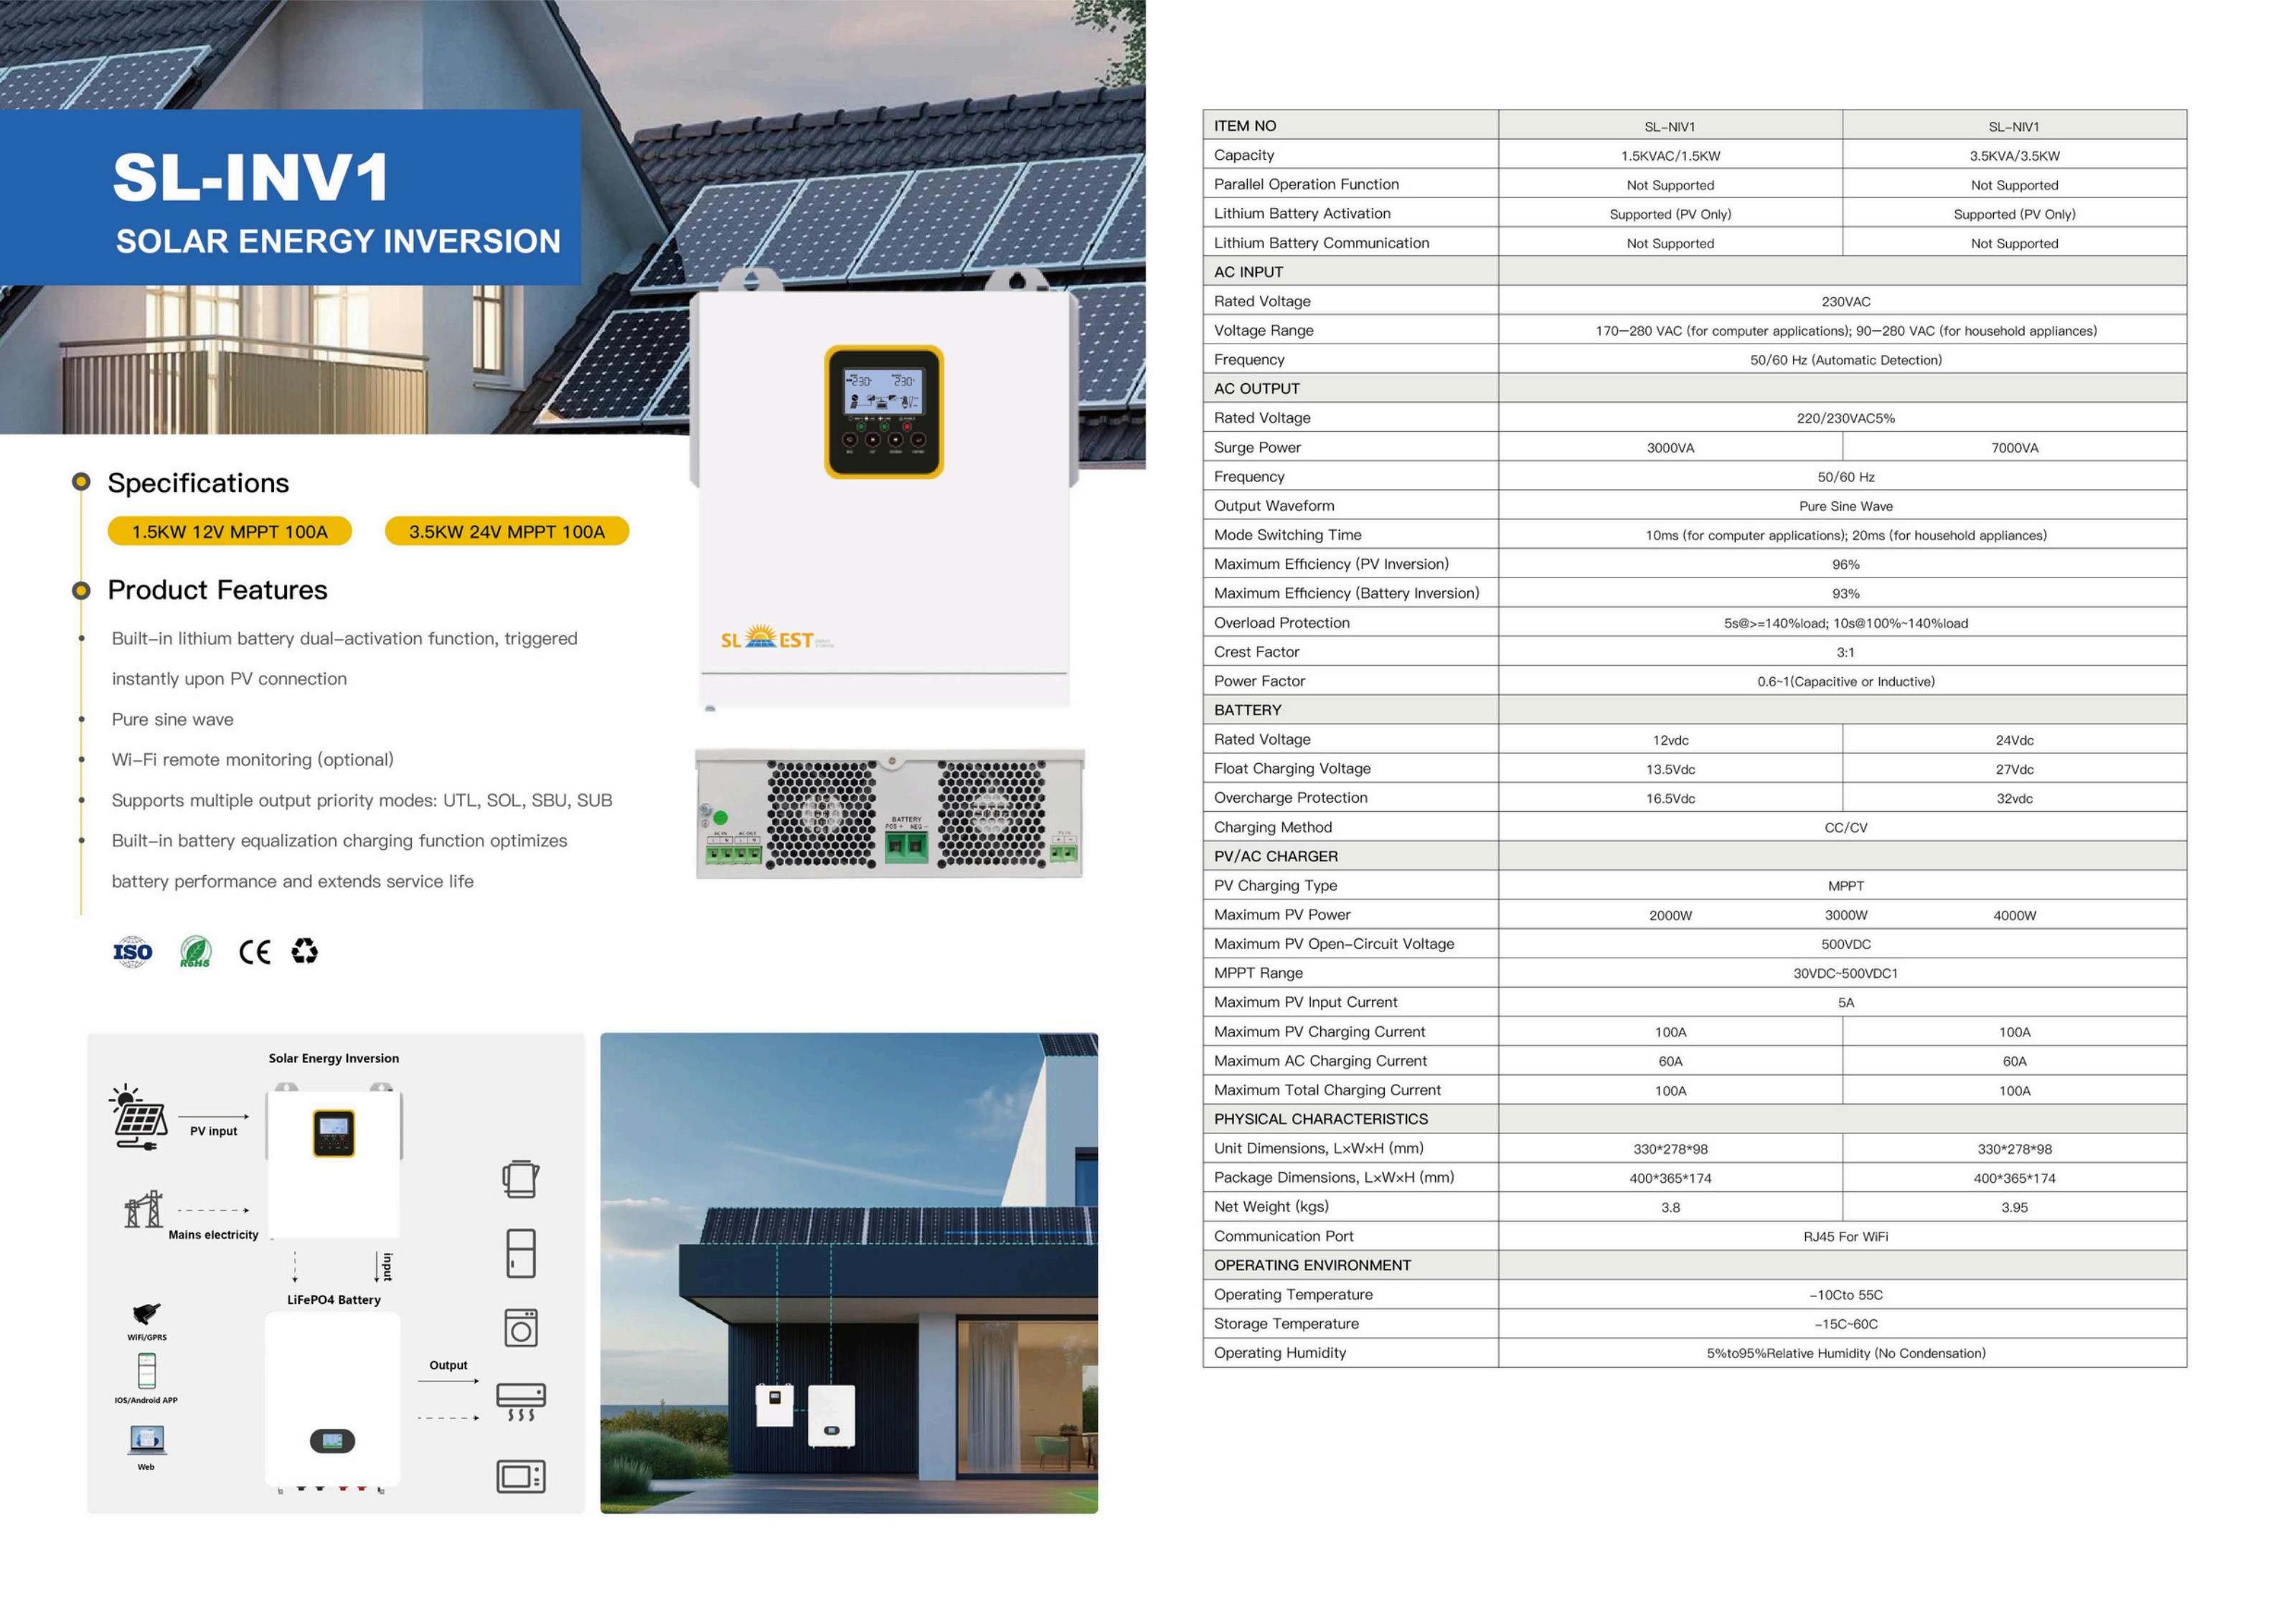
Task: Click the -10Cto 55C operating temperature cell
Action: (x=1842, y=1294)
